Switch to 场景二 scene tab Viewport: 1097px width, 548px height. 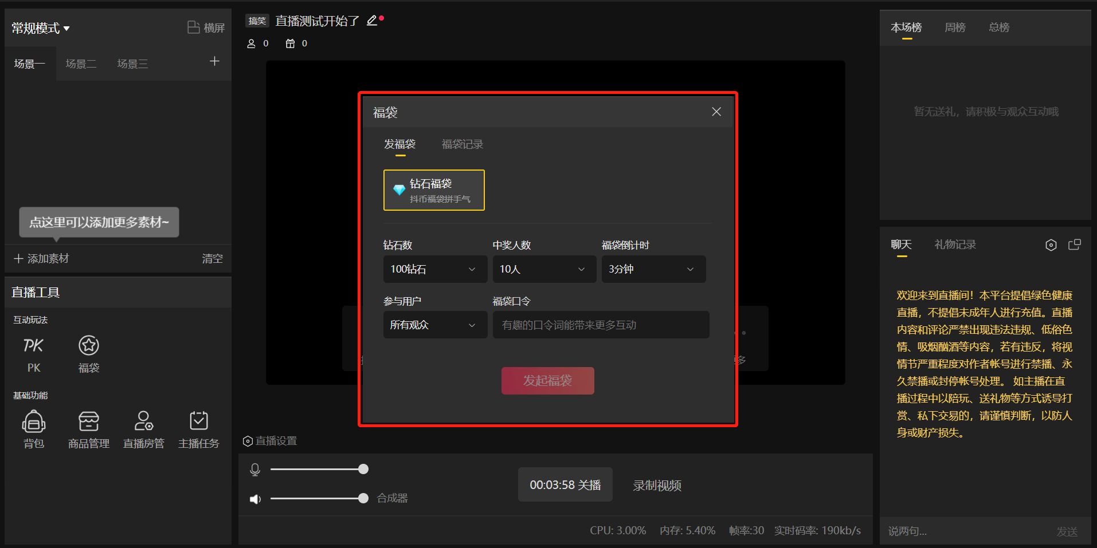pyautogui.click(x=81, y=63)
